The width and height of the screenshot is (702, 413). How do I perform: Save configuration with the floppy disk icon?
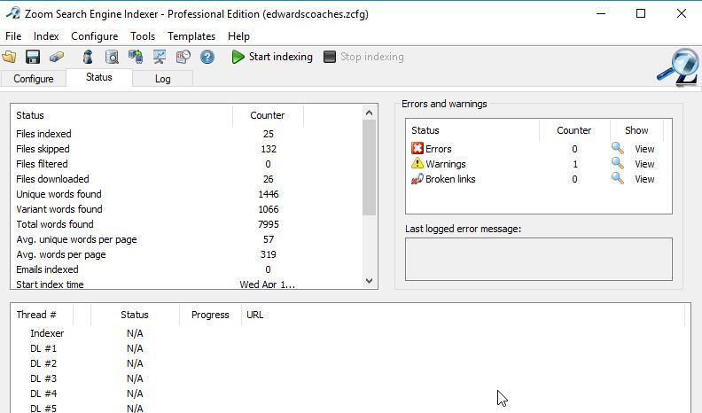[x=33, y=57]
